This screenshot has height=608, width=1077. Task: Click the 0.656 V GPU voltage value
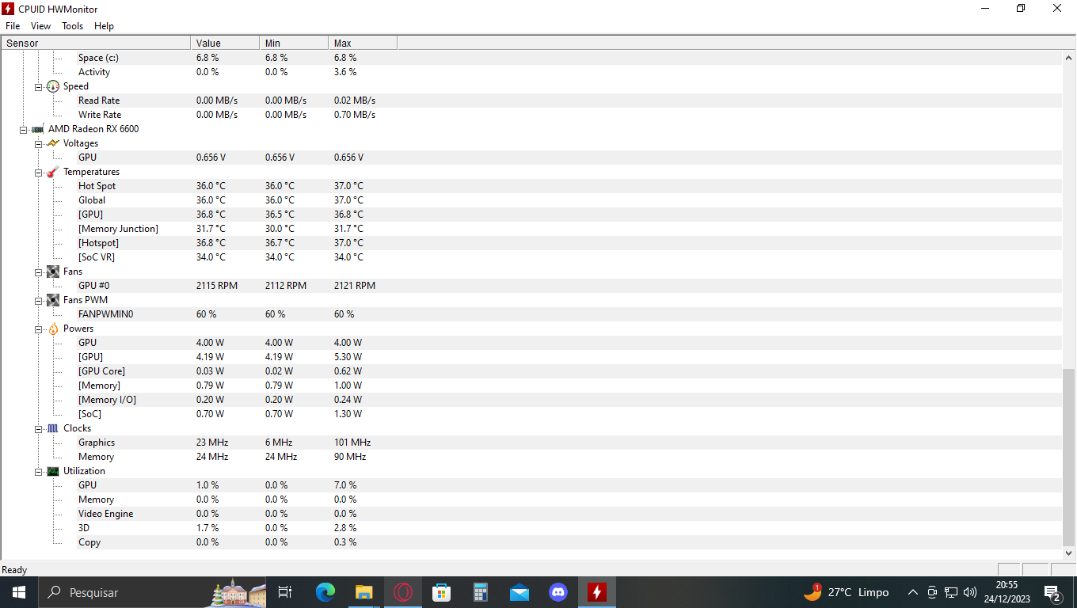click(x=211, y=158)
